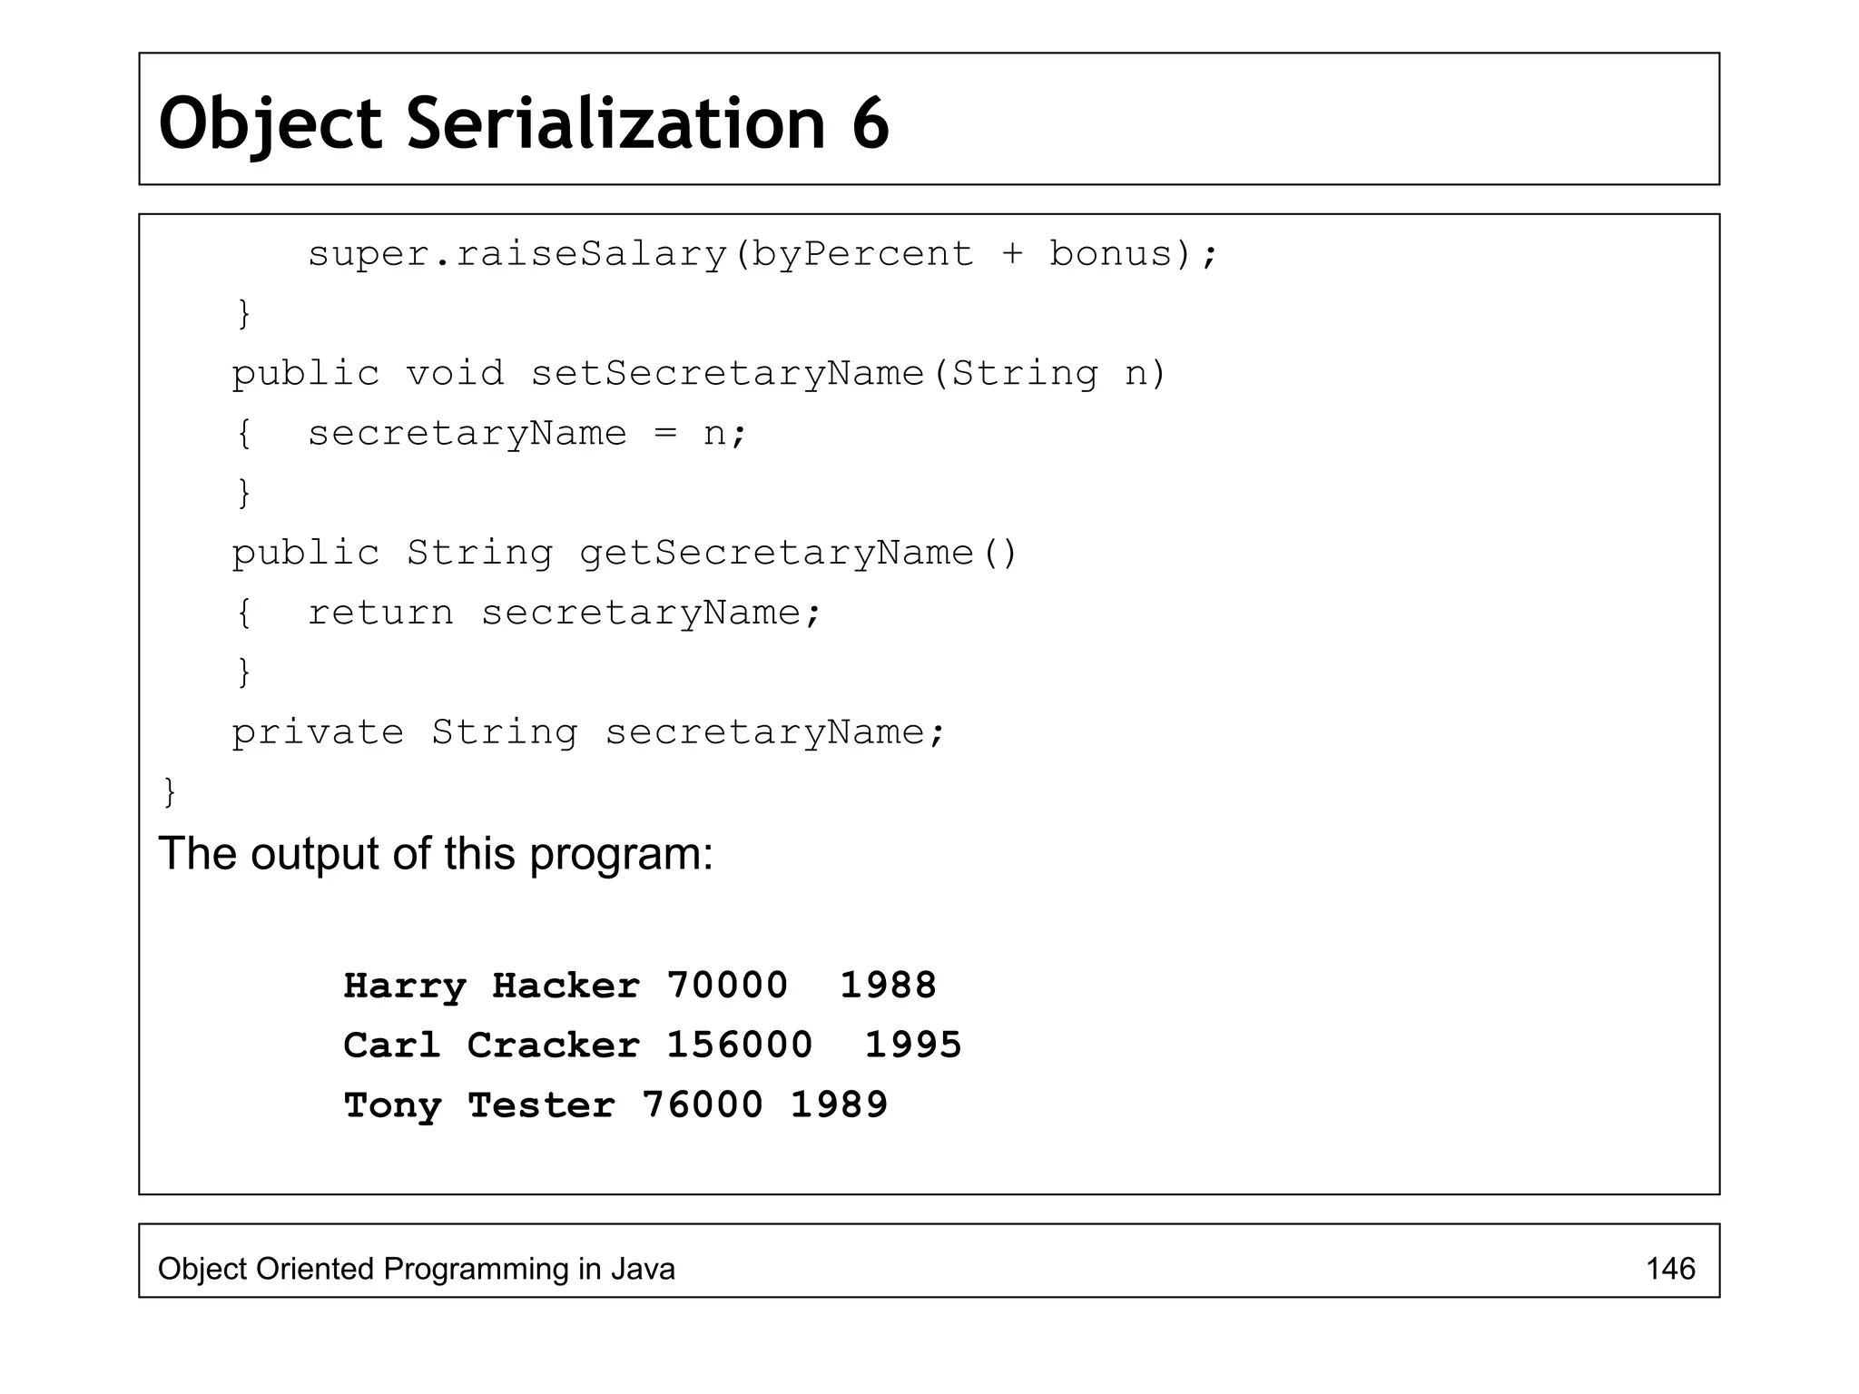The image size is (1859, 1394).
Task: Click the page number 146
Action: [1670, 1268]
